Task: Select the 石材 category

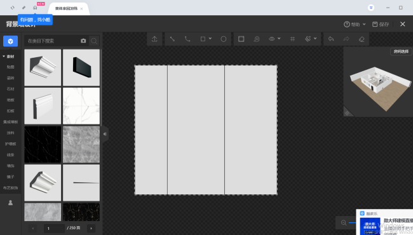Action: pos(11,89)
